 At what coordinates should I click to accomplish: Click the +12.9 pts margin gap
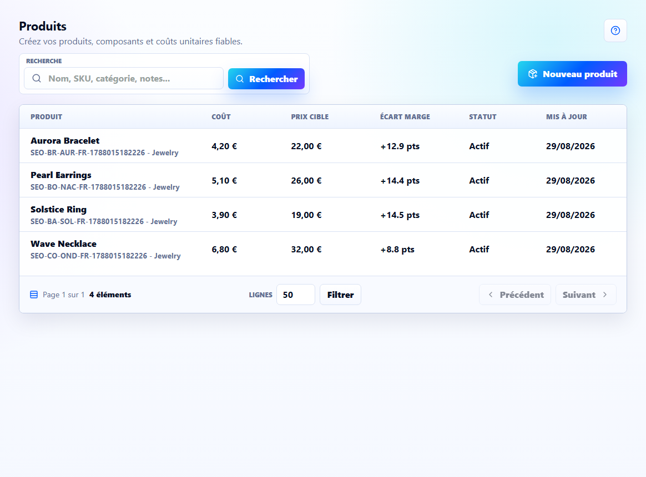400,146
